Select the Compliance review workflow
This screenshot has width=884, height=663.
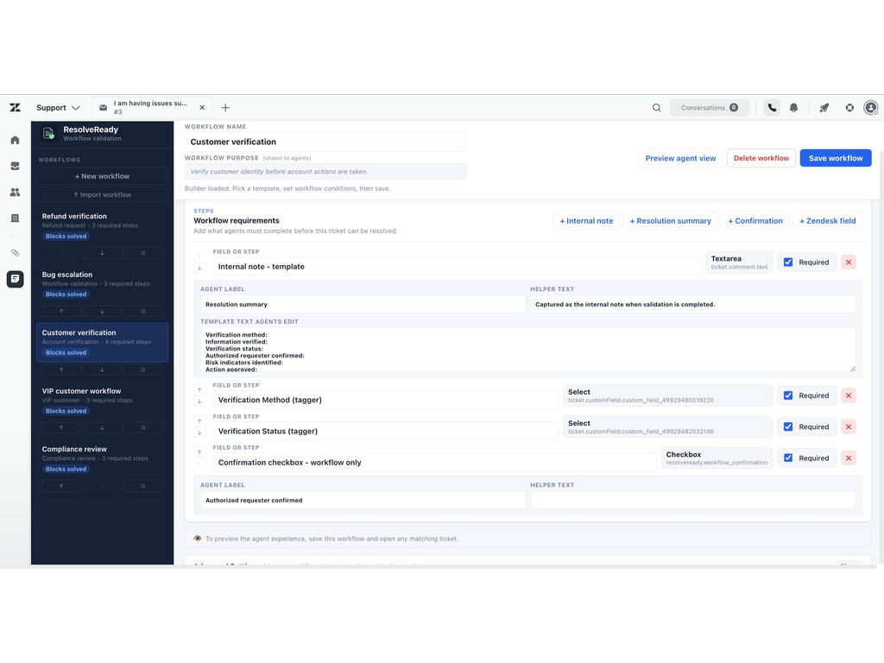[102, 459]
